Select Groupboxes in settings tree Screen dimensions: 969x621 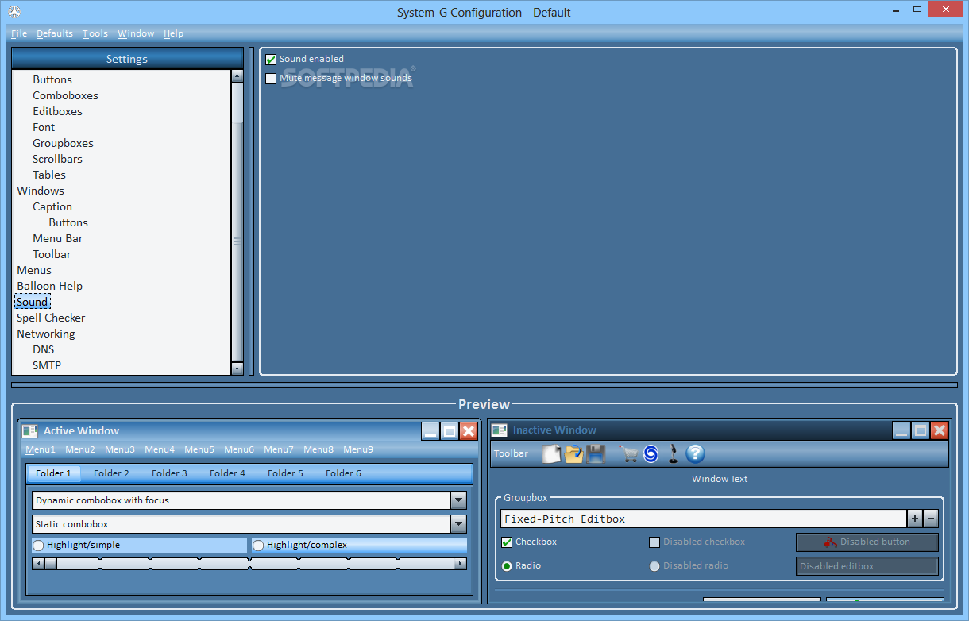(x=63, y=143)
